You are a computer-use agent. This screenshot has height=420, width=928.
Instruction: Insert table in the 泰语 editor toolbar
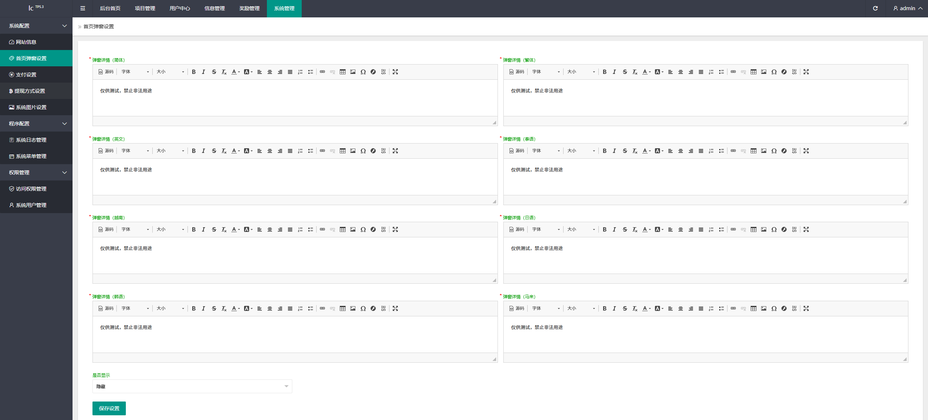click(x=754, y=151)
